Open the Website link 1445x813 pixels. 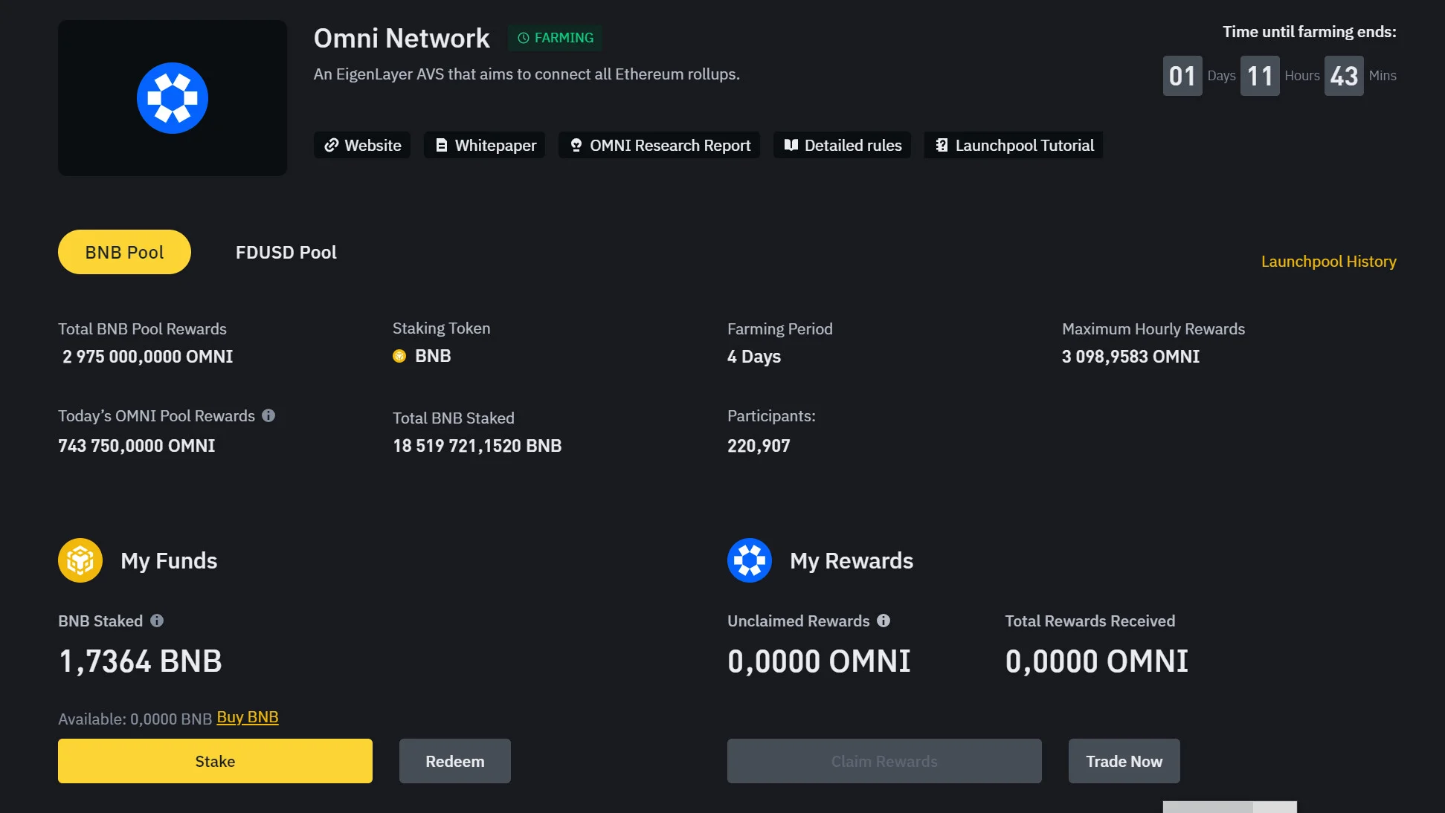coord(362,145)
